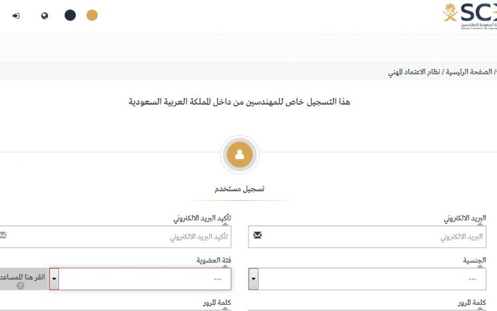Screen dimensions: 497x311
Task: Click the arrow button of فئة العضوية
Action: click(x=54, y=279)
